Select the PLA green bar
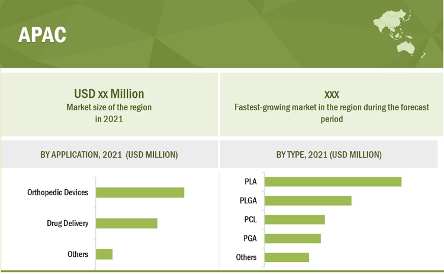 coord(333,181)
